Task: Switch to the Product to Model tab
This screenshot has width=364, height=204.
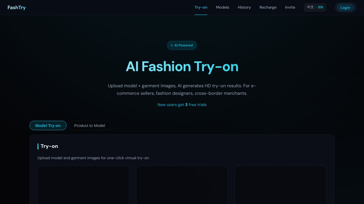Action: point(90,125)
